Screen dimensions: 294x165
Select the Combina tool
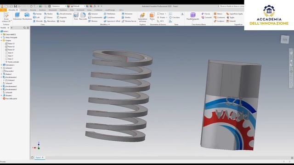(x=109, y=17)
